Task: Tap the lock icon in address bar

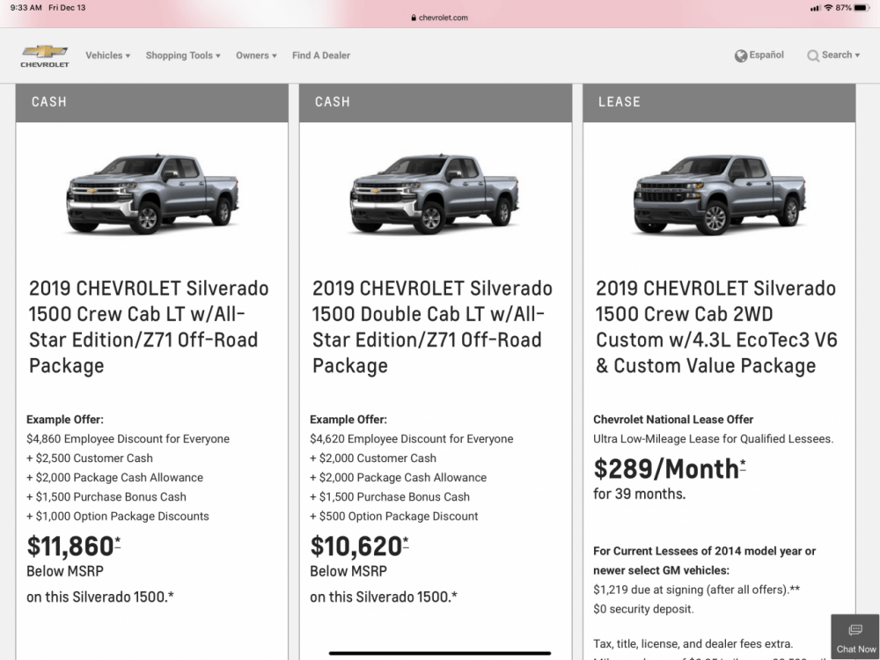Action: (x=413, y=18)
